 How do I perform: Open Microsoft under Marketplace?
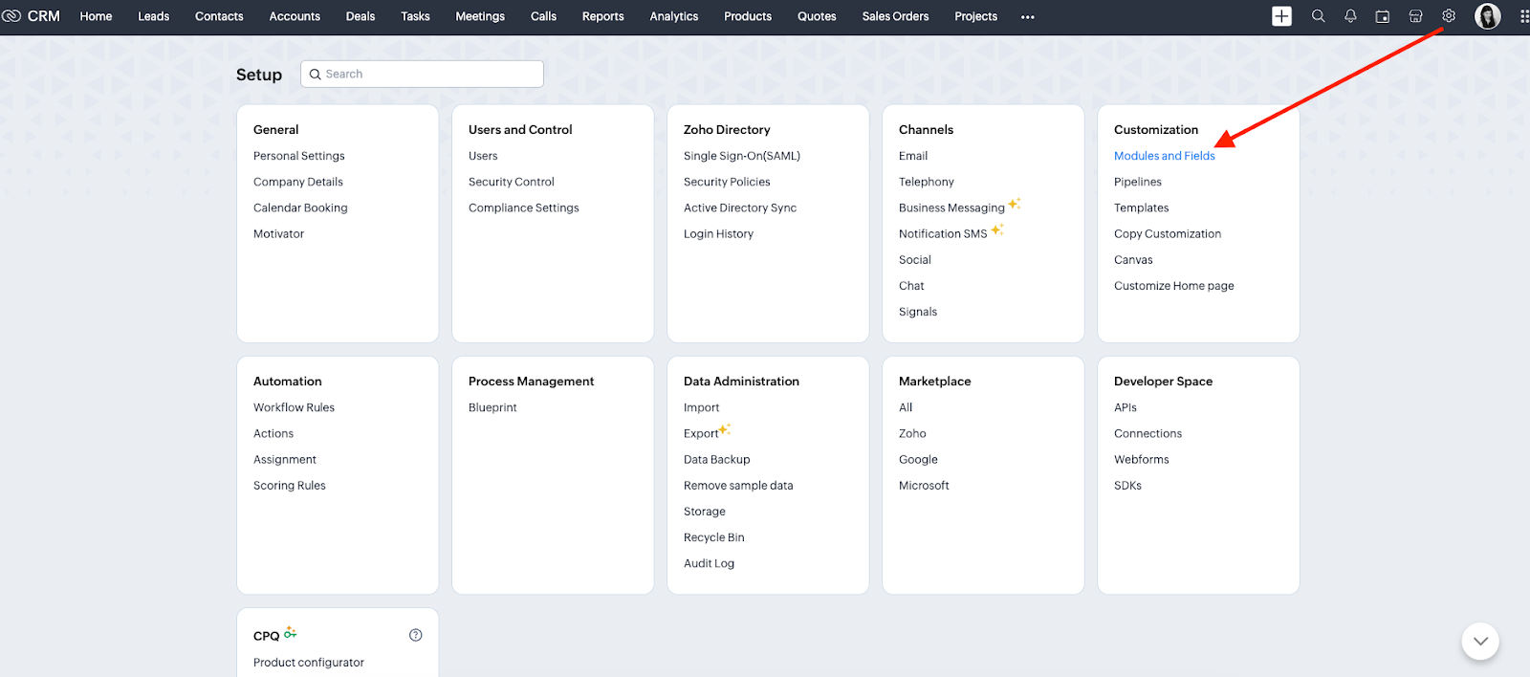[x=924, y=486]
